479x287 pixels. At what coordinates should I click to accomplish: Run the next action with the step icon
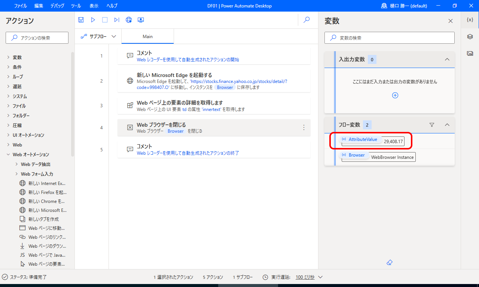tap(117, 20)
